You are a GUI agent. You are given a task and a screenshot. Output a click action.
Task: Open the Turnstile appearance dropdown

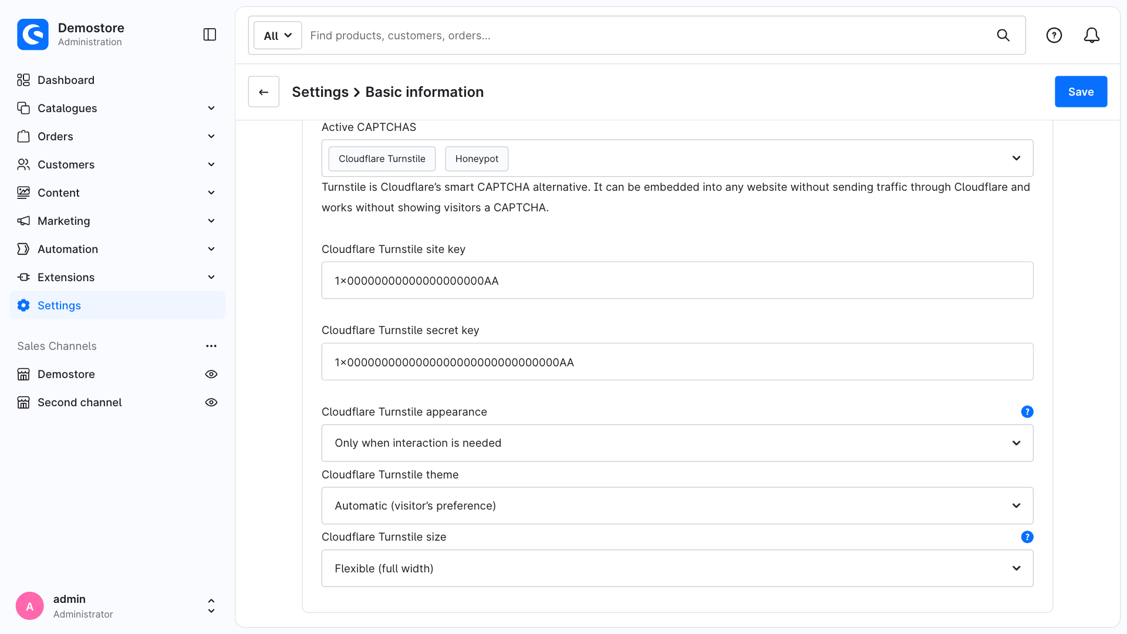[677, 443]
